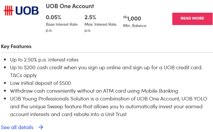Click the UOB One Account title

point(70,6)
